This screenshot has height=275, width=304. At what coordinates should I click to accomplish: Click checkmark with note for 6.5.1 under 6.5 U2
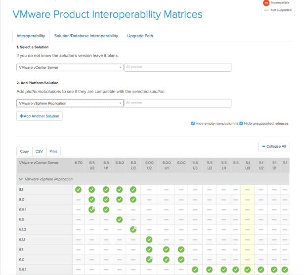[x=91, y=210]
